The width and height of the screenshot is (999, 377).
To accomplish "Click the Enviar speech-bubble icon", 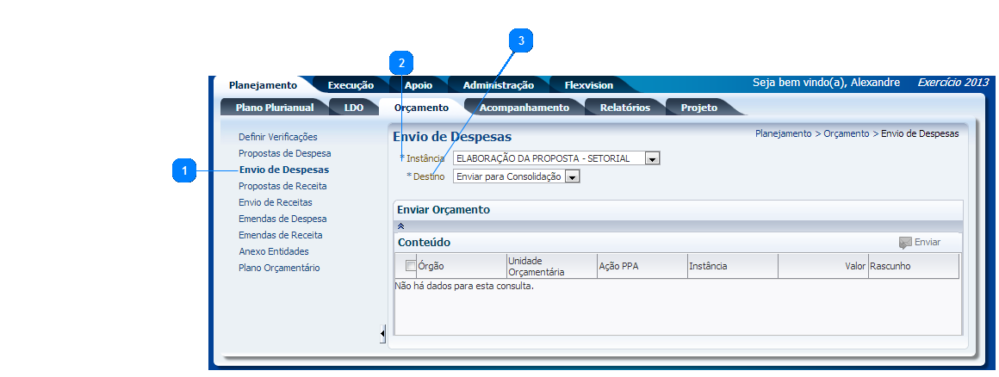I will (904, 243).
